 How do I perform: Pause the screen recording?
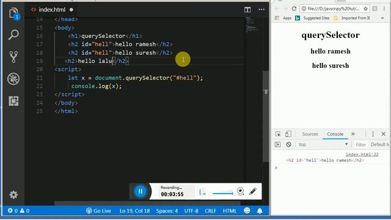(x=141, y=191)
